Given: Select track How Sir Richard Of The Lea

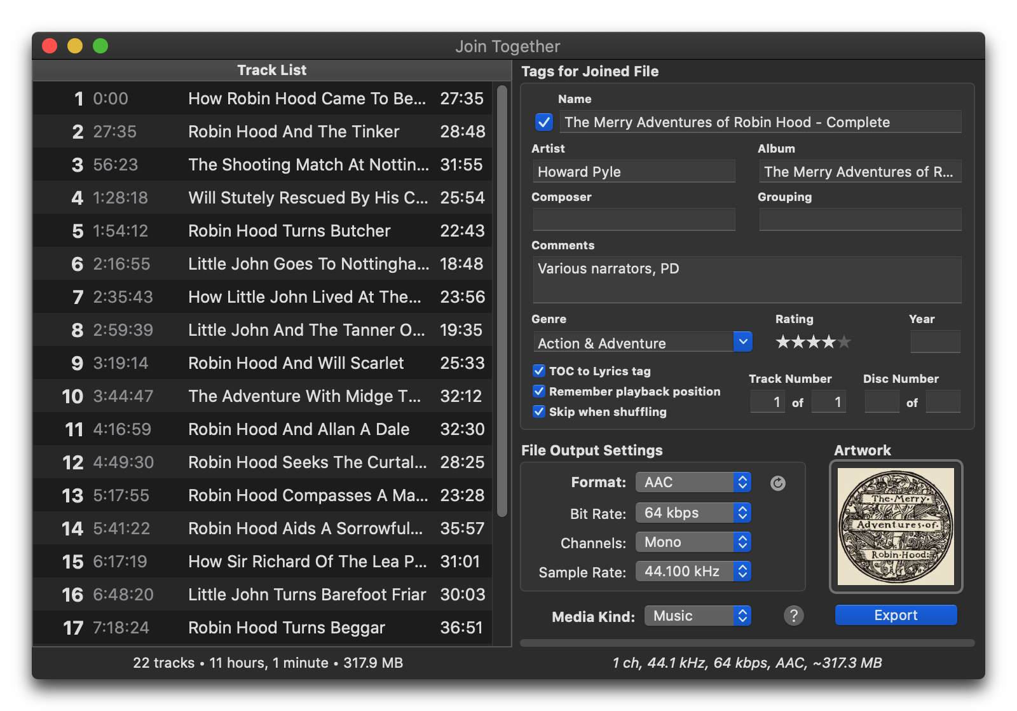Looking at the screenshot, I should click(263, 561).
